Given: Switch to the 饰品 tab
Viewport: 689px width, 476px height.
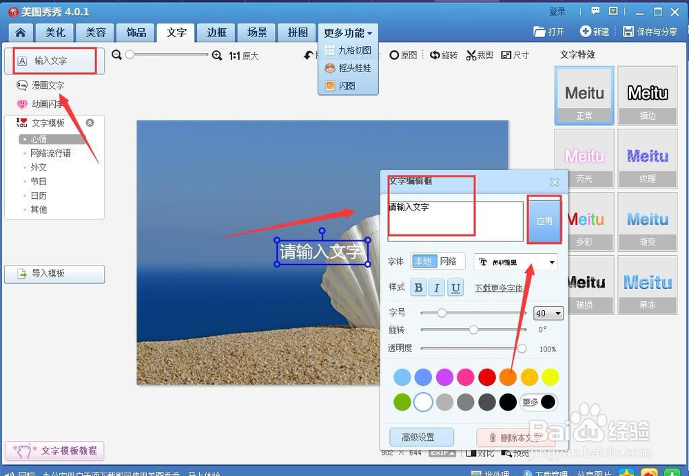Looking at the screenshot, I should point(136,32).
